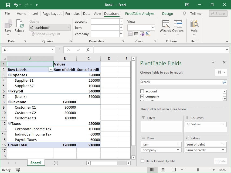Click the Share button
231x173 pixels.
click(x=218, y=13)
